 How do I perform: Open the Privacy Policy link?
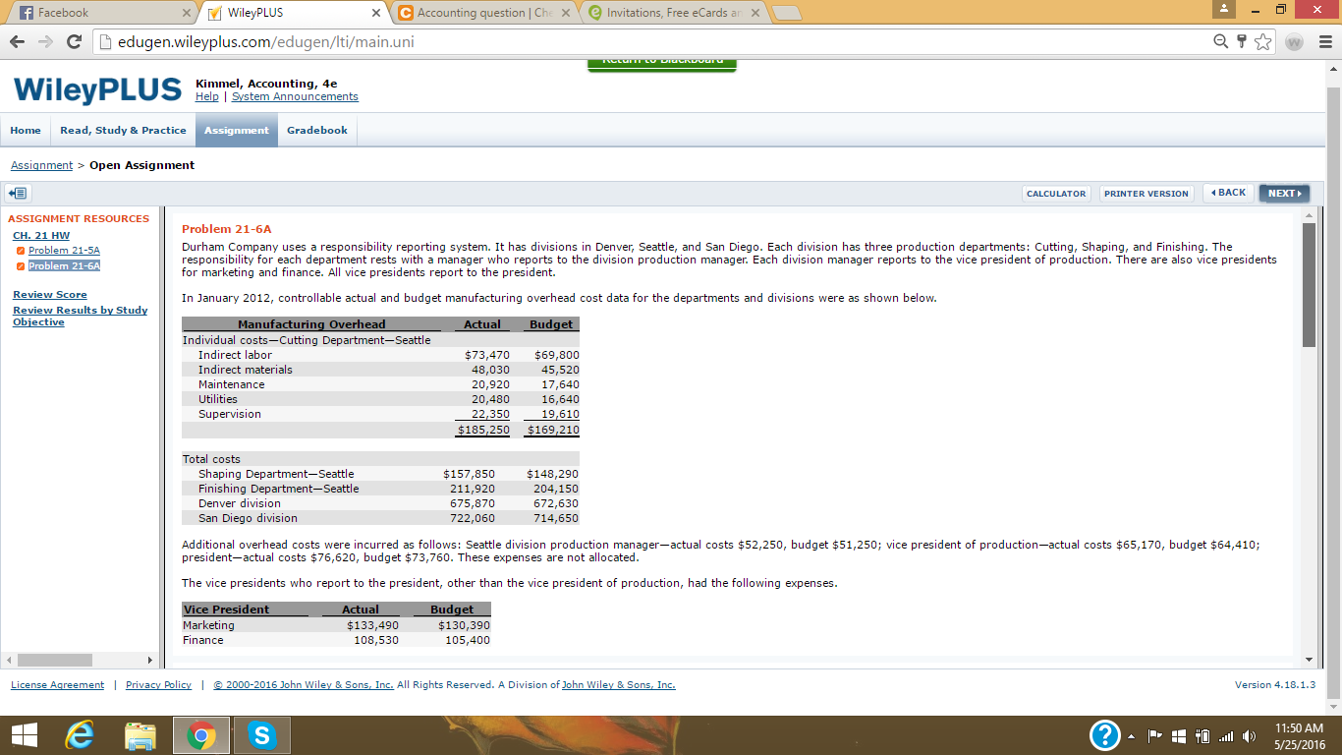click(x=158, y=684)
